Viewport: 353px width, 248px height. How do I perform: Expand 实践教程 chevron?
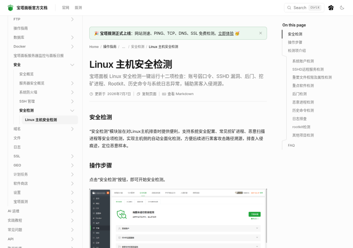[x=72, y=220]
